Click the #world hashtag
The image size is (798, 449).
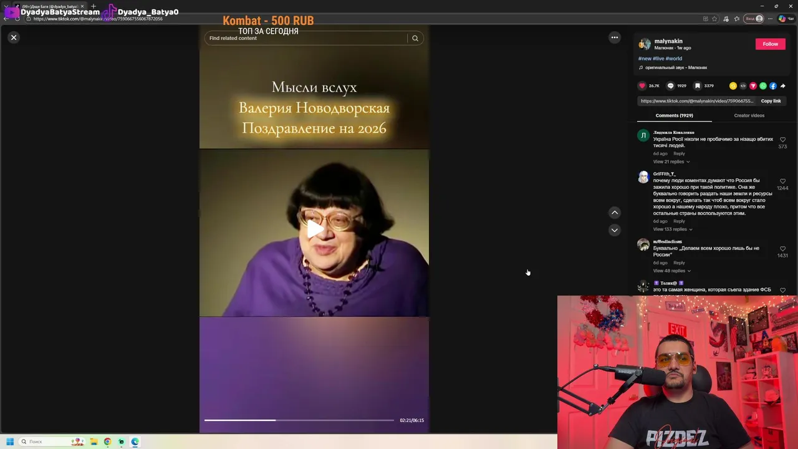[x=674, y=59]
